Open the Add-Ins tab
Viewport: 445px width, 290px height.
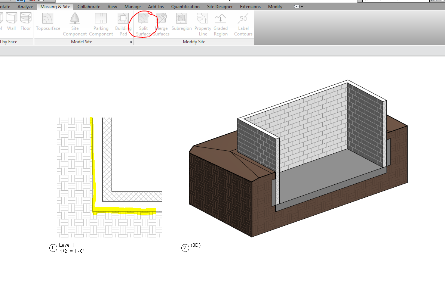[x=156, y=6]
